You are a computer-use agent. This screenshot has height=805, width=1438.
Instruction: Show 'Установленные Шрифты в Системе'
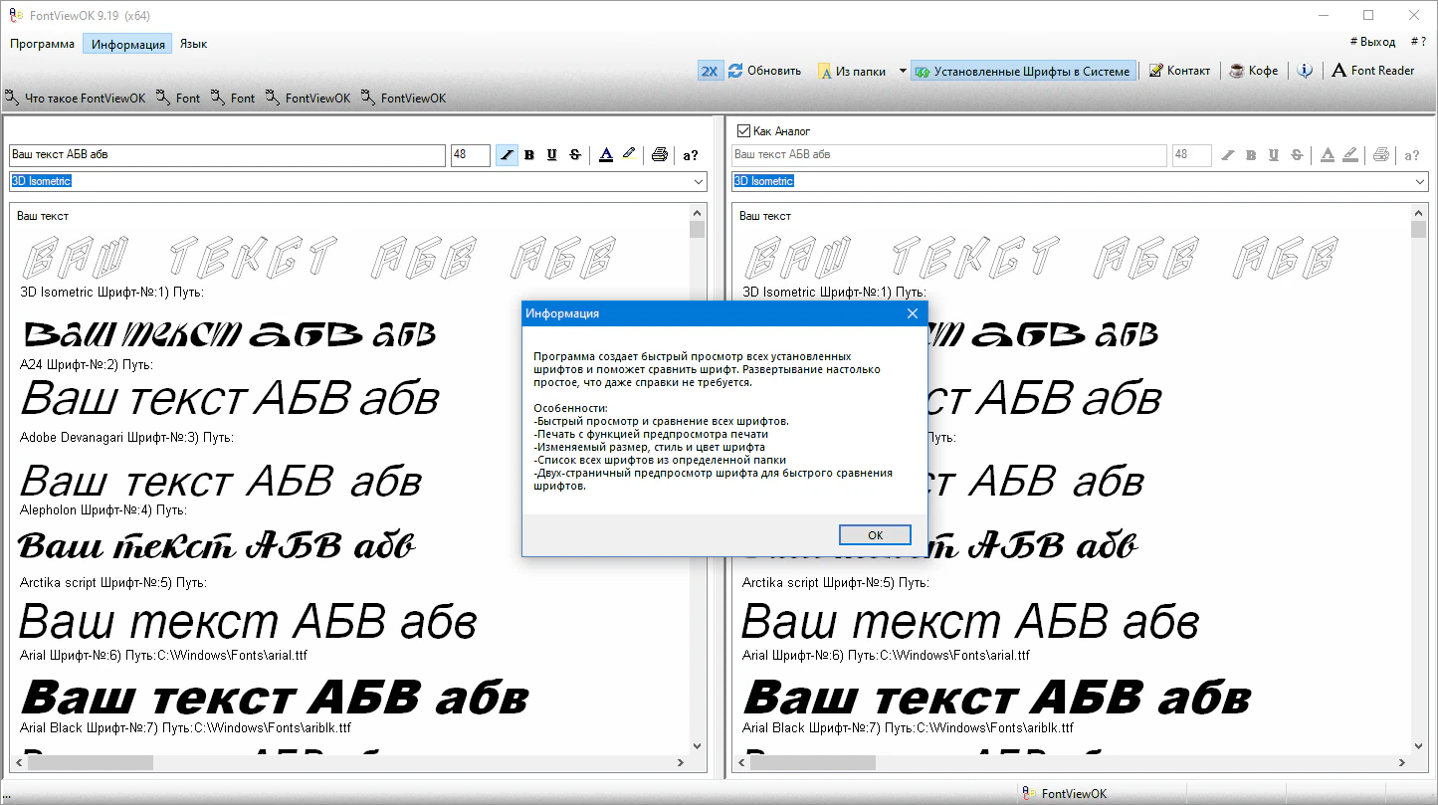1025,71
